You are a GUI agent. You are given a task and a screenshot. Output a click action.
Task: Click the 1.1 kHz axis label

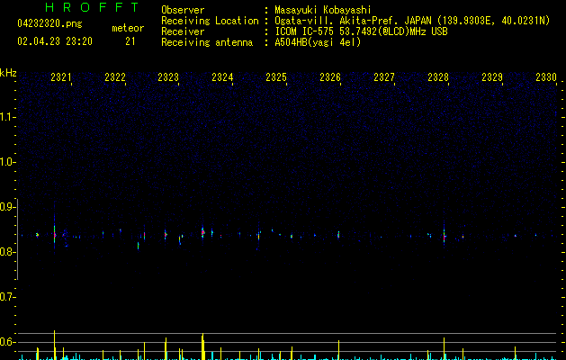(x=7, y=117)
